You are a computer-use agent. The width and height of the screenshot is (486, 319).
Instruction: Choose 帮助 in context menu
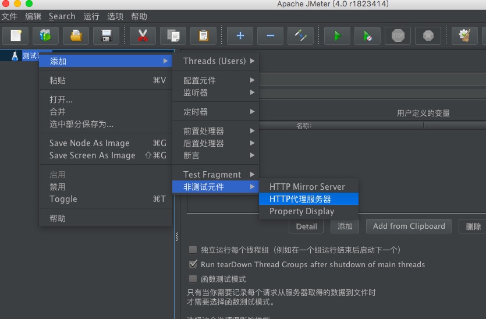106,218
